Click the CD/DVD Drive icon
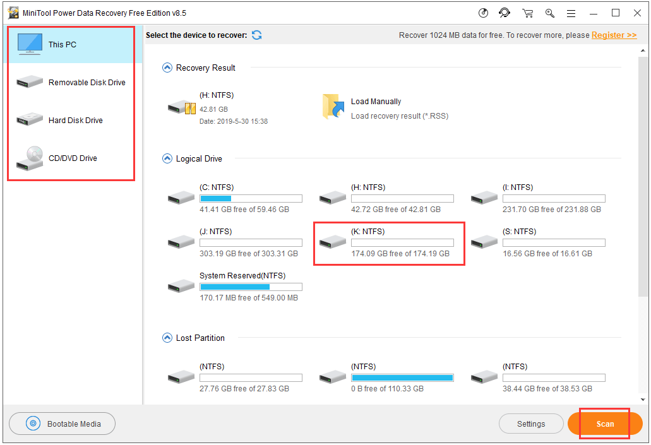Image resolution: width=651 pixels, height=445 pixels. (x=29, y=158)
